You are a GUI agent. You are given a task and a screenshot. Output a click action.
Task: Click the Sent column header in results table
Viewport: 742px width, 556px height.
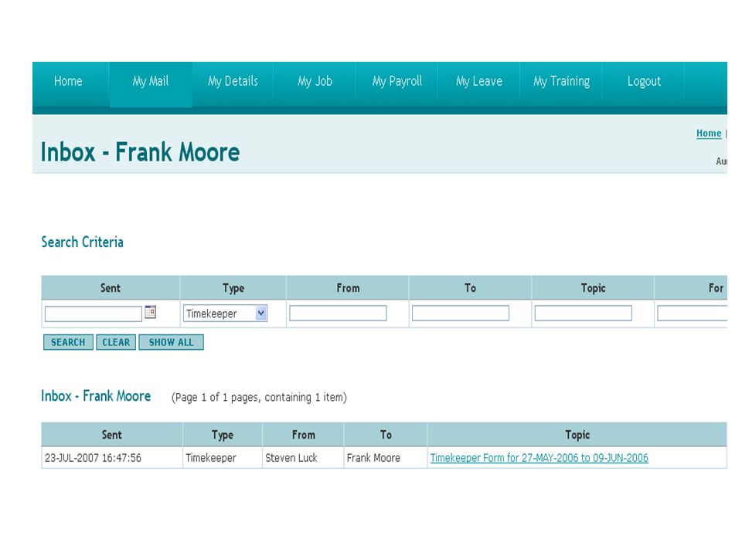click(x=112, y=435)
